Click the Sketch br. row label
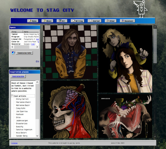This screenshot has width=166, height=149. [x=16, y=44]
